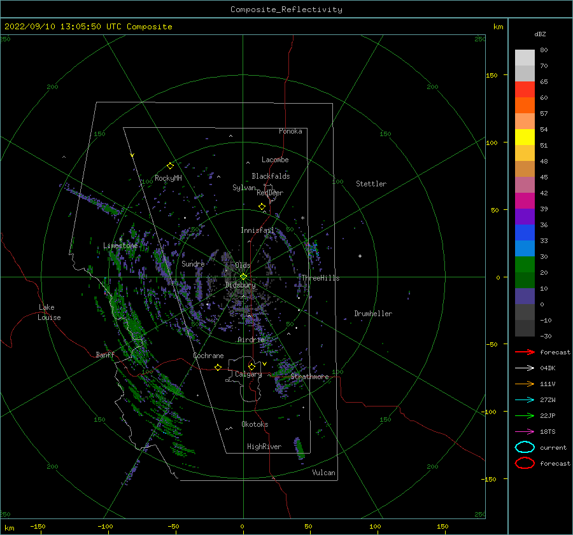Click the Didsbury city label
573x535 pixels.
[x=240, y=285]
